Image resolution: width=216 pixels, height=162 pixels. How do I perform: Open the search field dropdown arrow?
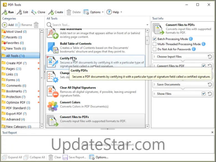pyautogui.click(x=147, y=25)
